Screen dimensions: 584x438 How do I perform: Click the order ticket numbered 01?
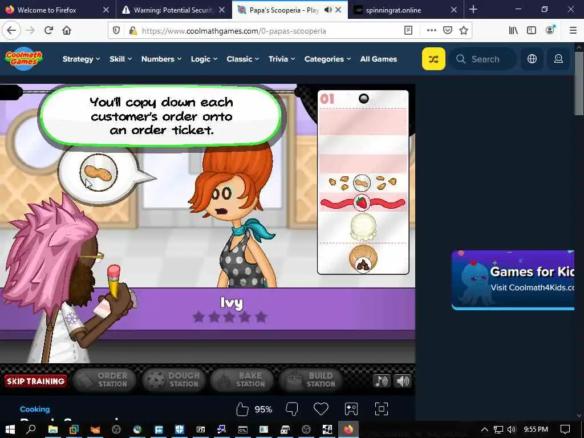click(x=363, y=182)
